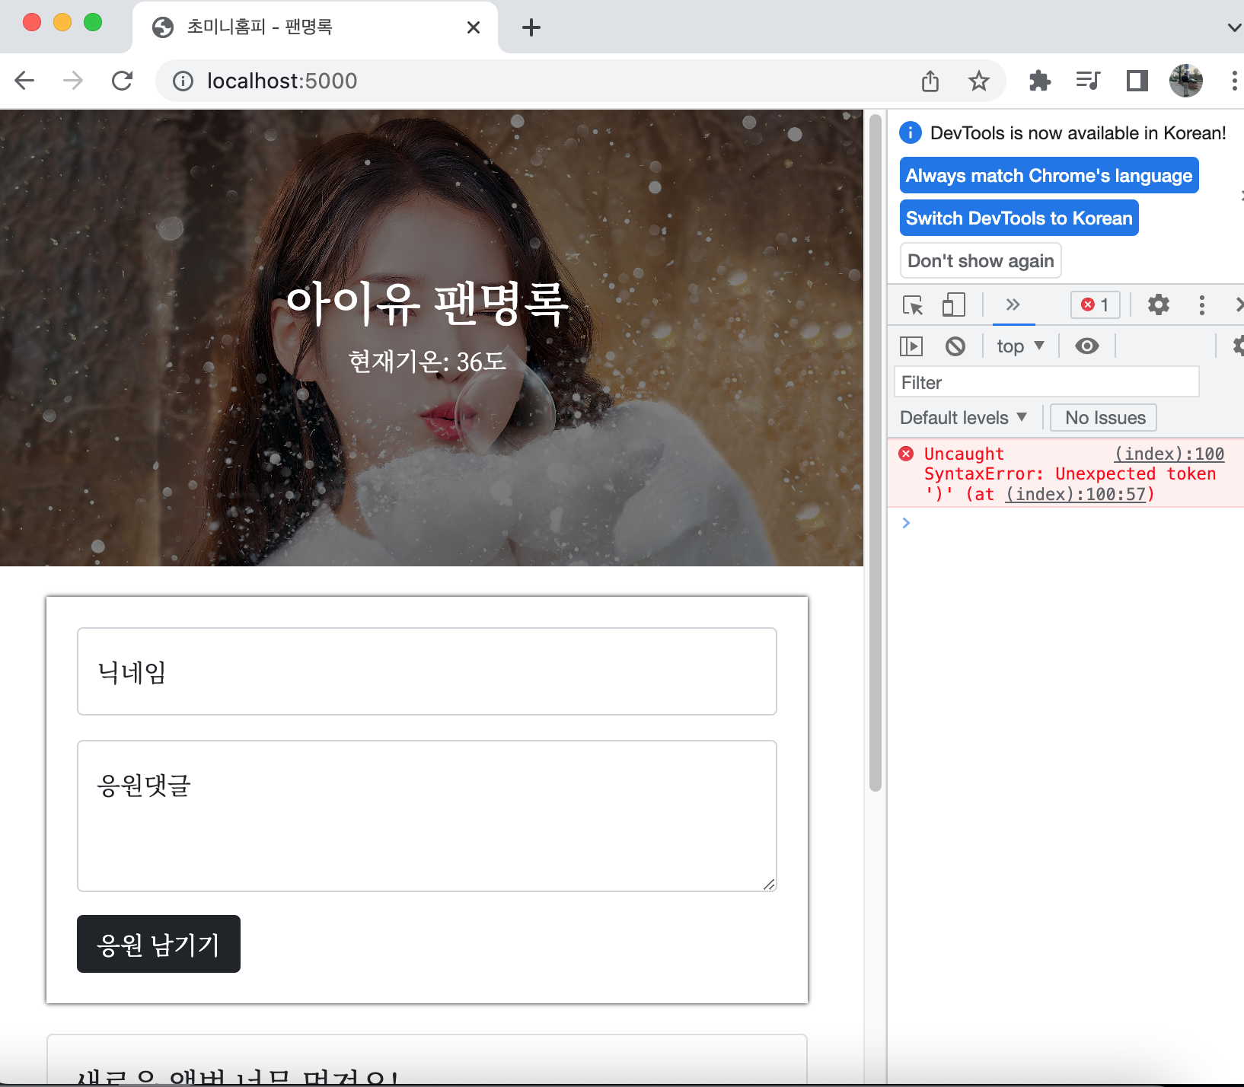The width and height of the screenshot is (1244, 1087).
Task: Show the console sidebar
Action: click(x=911, y=346)
